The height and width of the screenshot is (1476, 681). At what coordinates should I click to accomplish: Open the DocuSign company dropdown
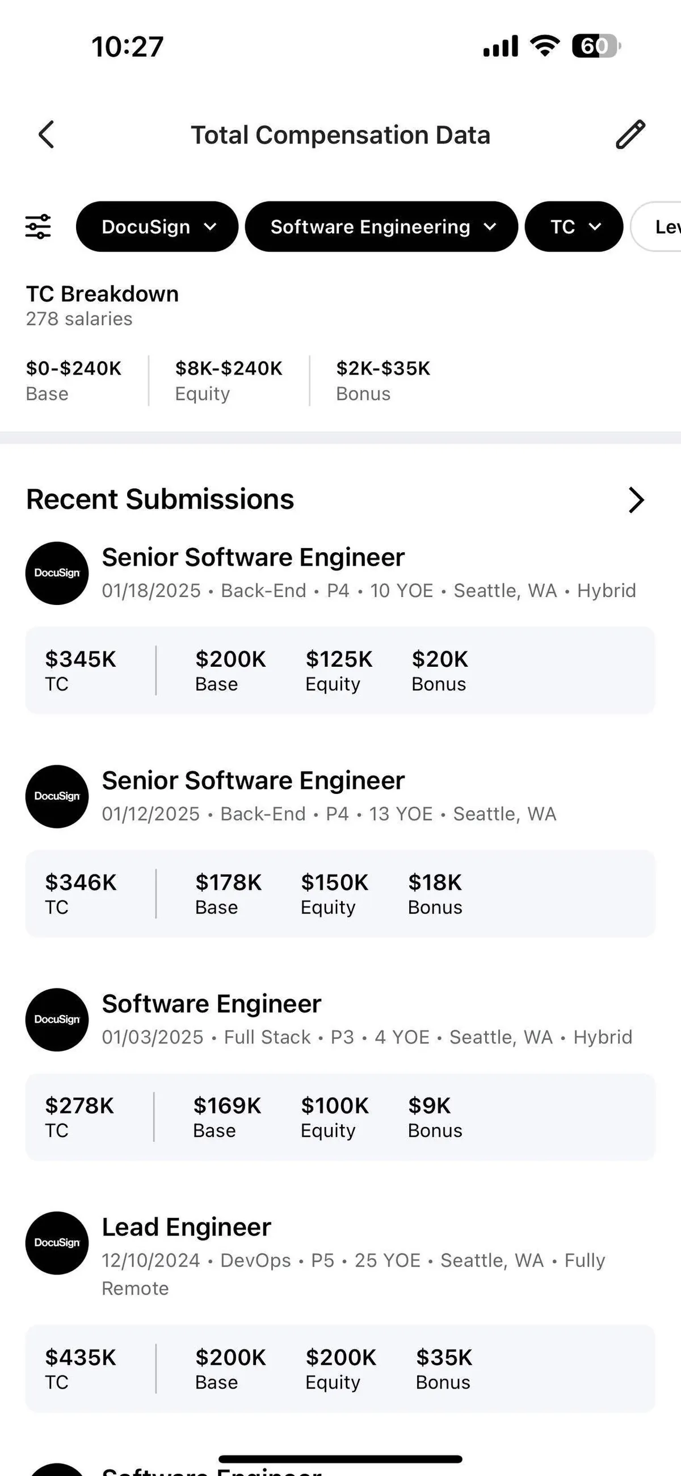point(157,227)
